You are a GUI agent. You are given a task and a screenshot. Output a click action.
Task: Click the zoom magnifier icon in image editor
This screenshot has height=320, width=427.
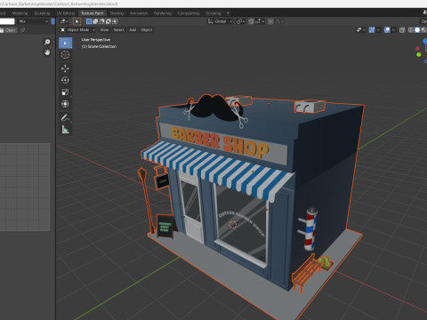[x=47, y=42]
